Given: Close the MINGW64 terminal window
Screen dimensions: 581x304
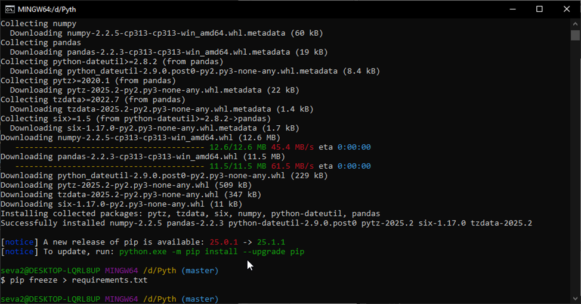Looking at the screenshot, I should coord(567,9).
